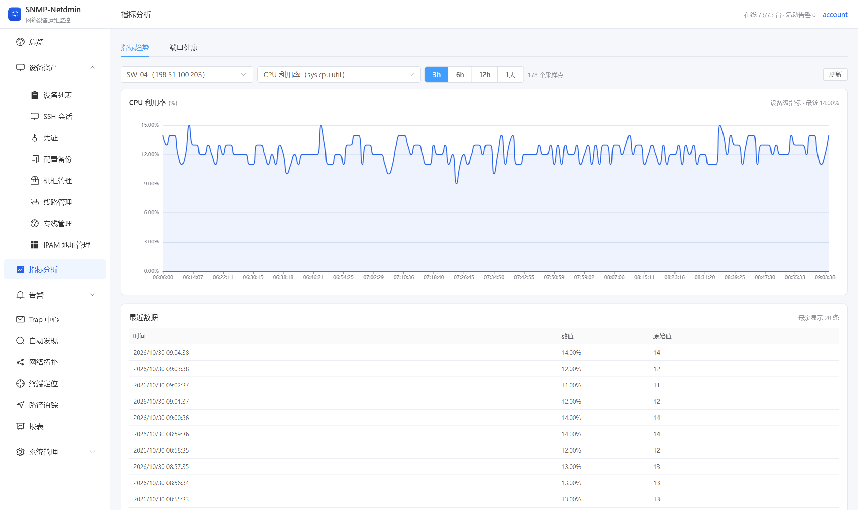Click the 系统管理 gear icon
This screenshot has width=858, height=510.
[20, 452]
